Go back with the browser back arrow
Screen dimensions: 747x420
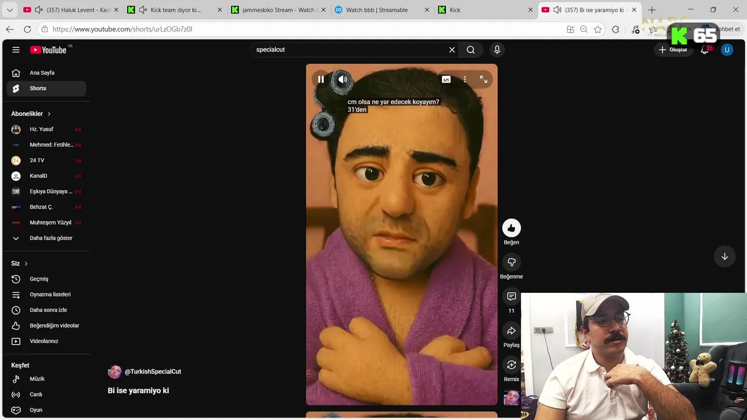click(10, 29)
